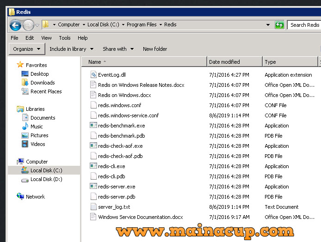This screenshot has height=242, width=321.
Task: Select redis-cli.exe application icon
Action: tap(93, 166)
